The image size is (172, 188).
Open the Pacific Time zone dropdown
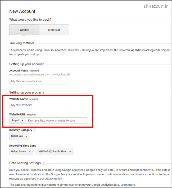(x=55, y=152)
